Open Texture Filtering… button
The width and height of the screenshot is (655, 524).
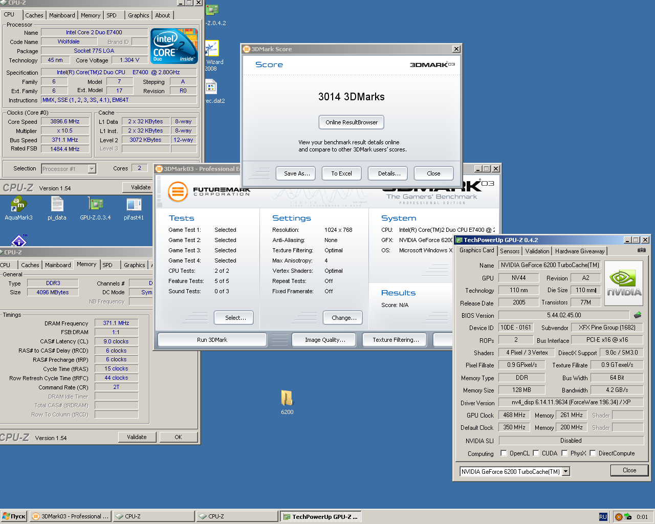point(396,340)
